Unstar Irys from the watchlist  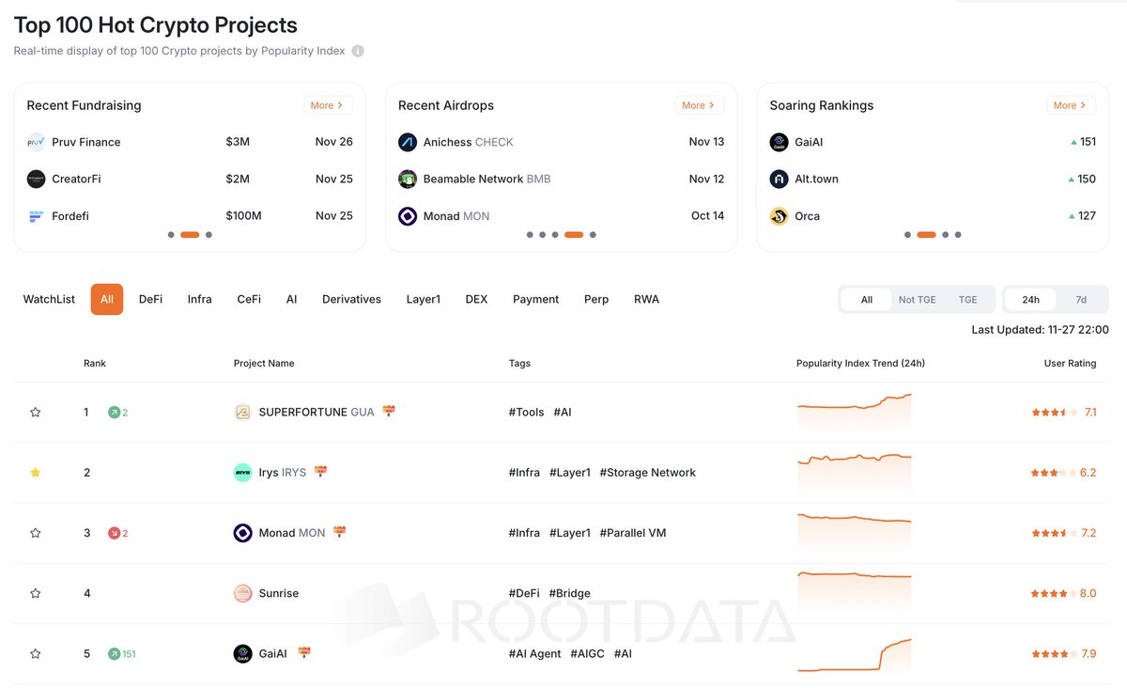pyautogui.click(x=35, y=472)
